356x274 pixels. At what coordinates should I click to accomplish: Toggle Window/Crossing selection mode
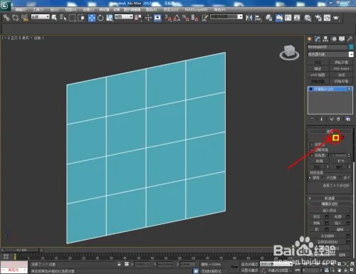pos(81,18)
